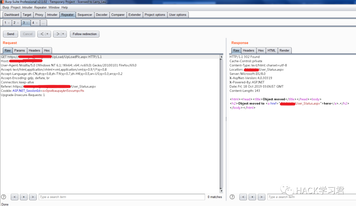Select Params view in Request panel
356x206 pixels.
pyautogui.click(x=19, y=51)
